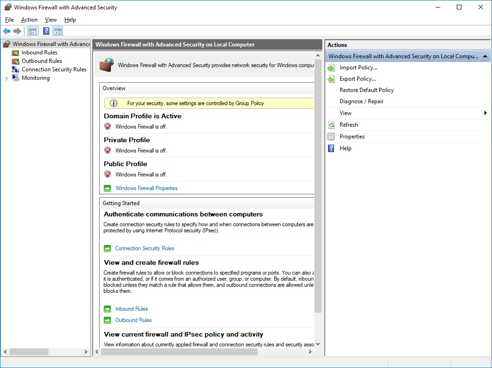This screenshot has height=368, width=492.
Task: Follow the Inbound Rules link in center pane
Action: coord(132,309)
